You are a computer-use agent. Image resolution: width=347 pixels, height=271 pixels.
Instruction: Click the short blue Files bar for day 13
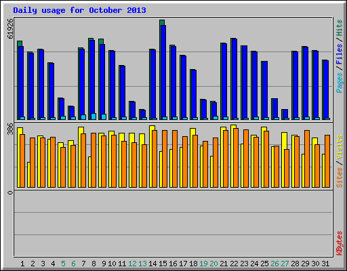coord(143,114)
